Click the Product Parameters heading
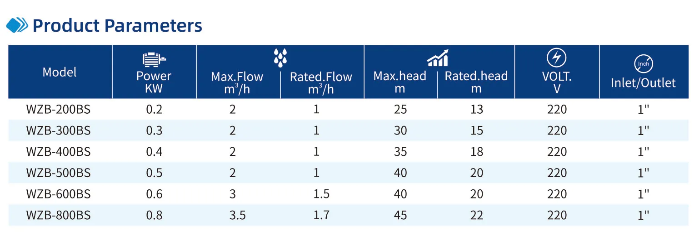This screenshot has width=699, height=236. tap(117, 25)
